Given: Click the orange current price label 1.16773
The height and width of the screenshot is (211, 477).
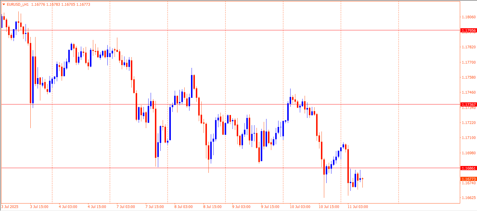Looking at the screenshot, I should tap(469, 179).
